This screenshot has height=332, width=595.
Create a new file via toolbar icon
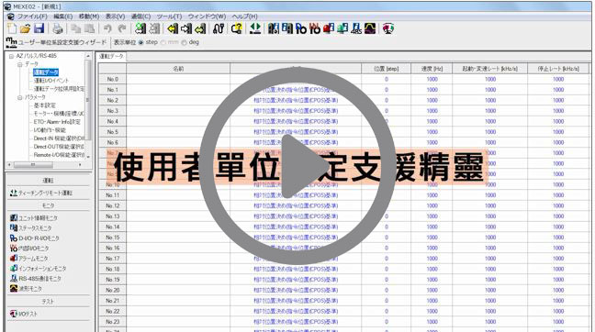coord(12,28)
